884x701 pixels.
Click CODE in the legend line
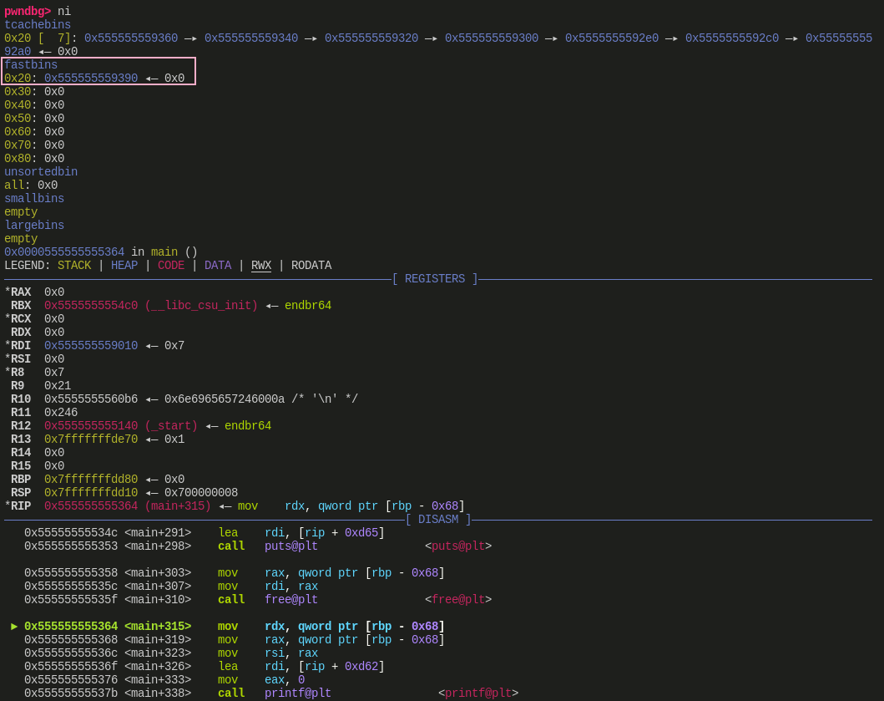coord(171,266)
